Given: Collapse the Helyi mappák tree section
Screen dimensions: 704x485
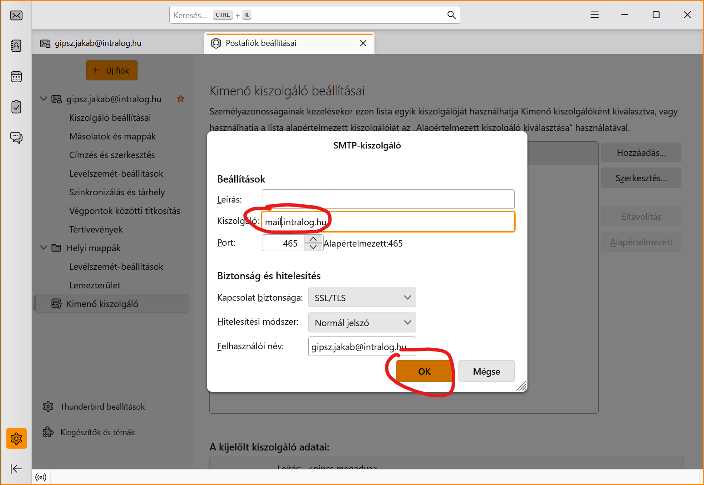Looking at the screenshot, I should (44, 248).
